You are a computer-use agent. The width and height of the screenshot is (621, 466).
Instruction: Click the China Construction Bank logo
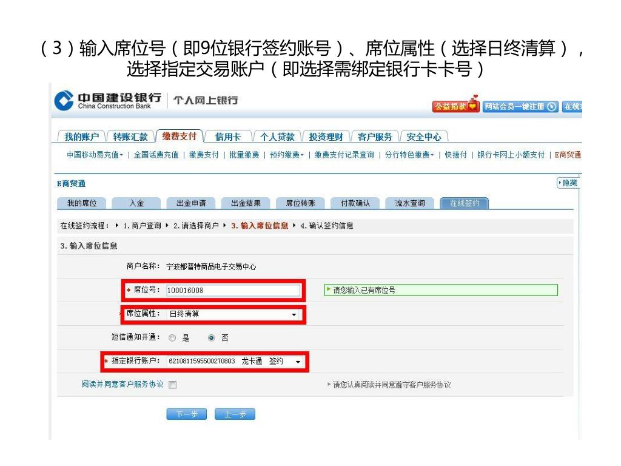click(108, 101)
